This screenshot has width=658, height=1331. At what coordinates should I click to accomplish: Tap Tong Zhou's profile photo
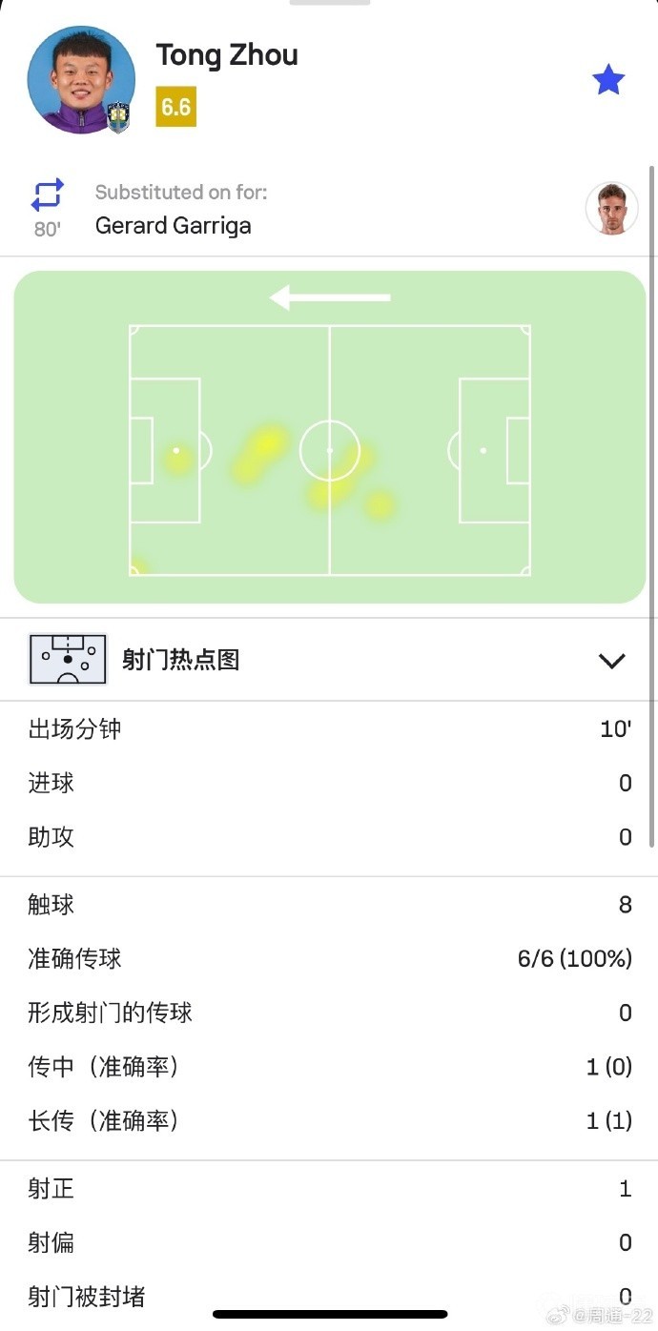pos(80,78)
